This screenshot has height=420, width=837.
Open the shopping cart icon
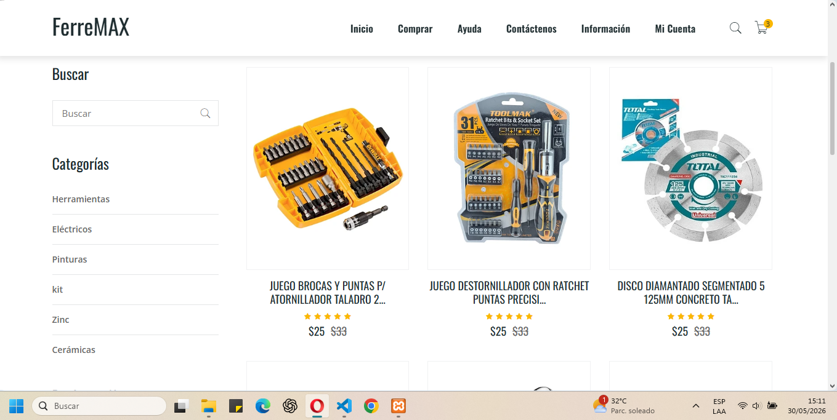[x=761, y=28]
